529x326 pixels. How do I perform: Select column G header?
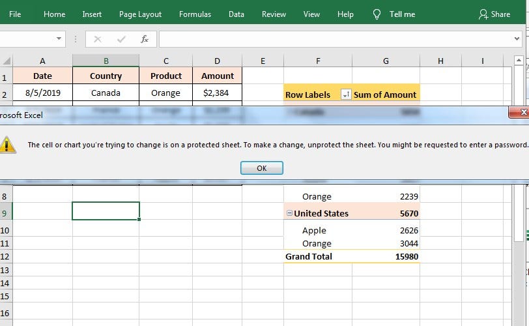click(x=386, y=61)
